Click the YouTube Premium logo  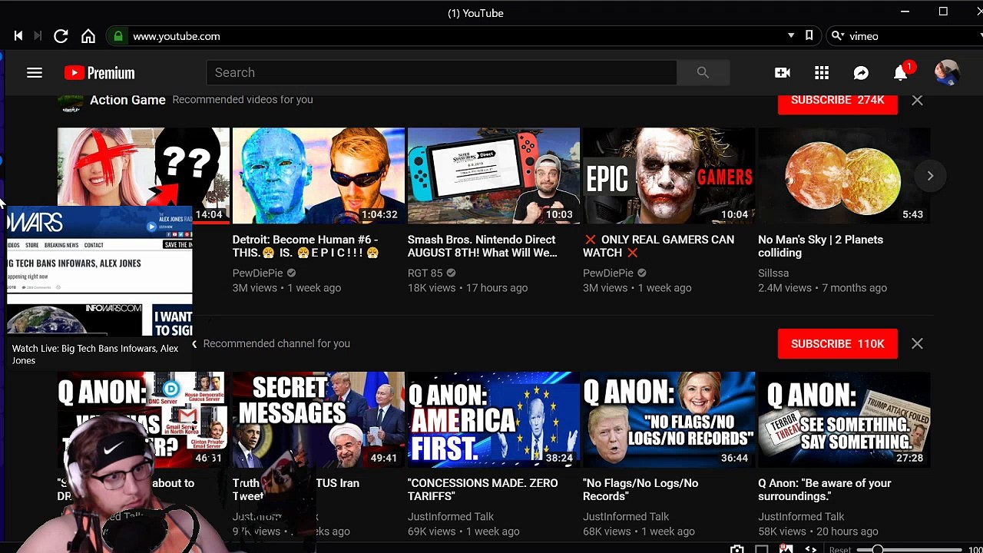click(100, 73)
